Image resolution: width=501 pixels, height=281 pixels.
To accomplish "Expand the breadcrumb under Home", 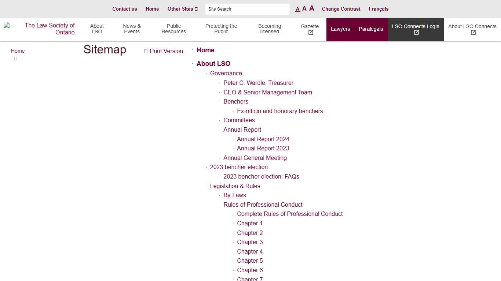I will click(x=15, y=59).
